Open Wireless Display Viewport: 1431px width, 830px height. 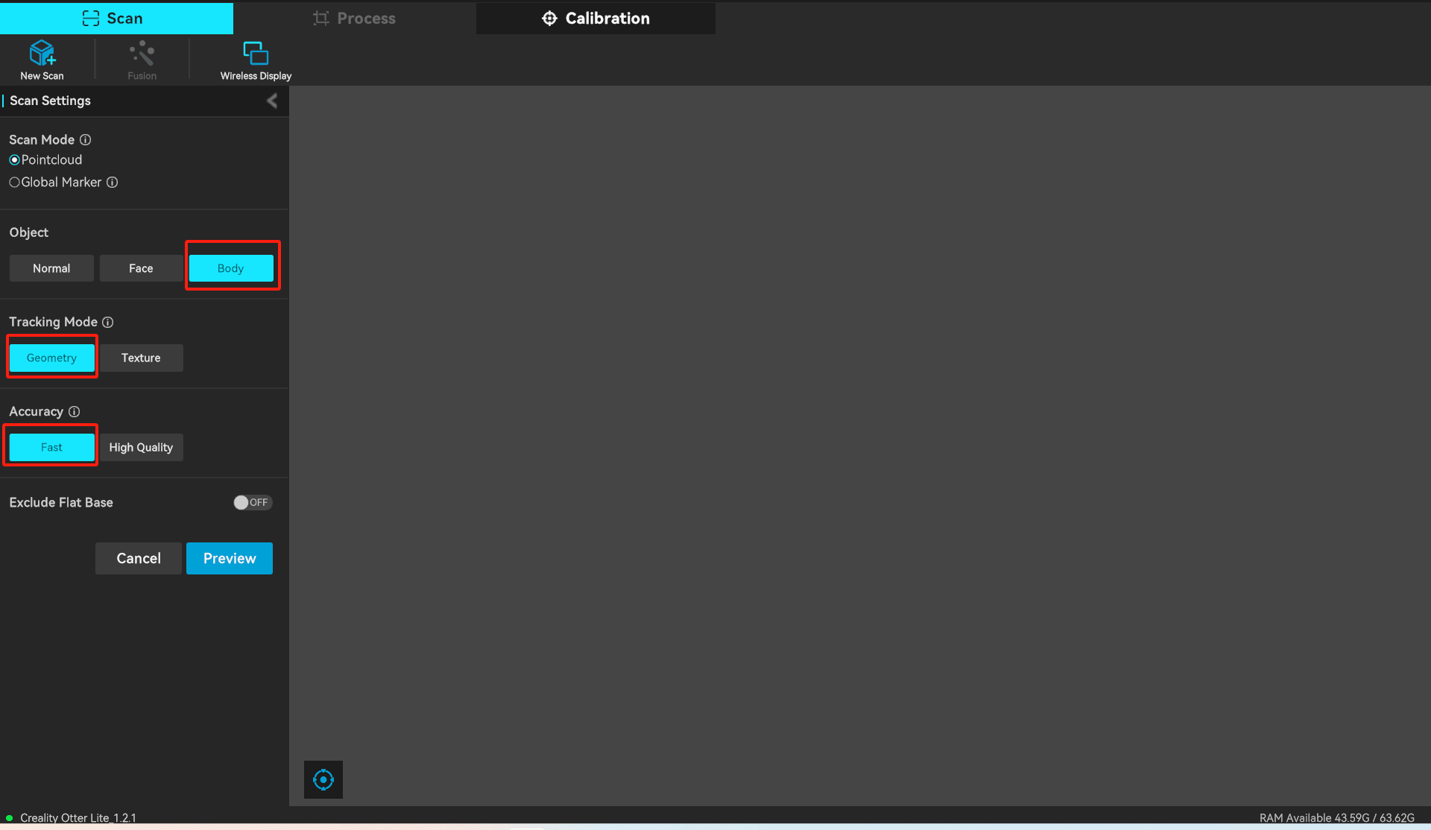point(256,60)
